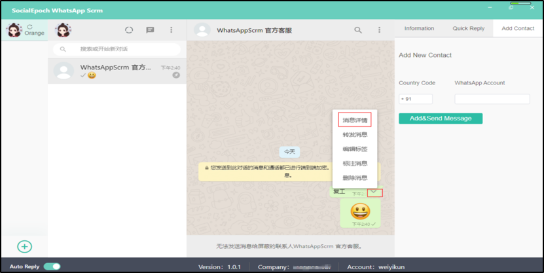Click 下午2:40 timestamp in chat list
Screen dimensions: 544x273
tap(170, 68)
